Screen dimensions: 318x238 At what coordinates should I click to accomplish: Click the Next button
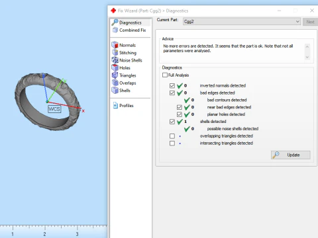point(310,22)
